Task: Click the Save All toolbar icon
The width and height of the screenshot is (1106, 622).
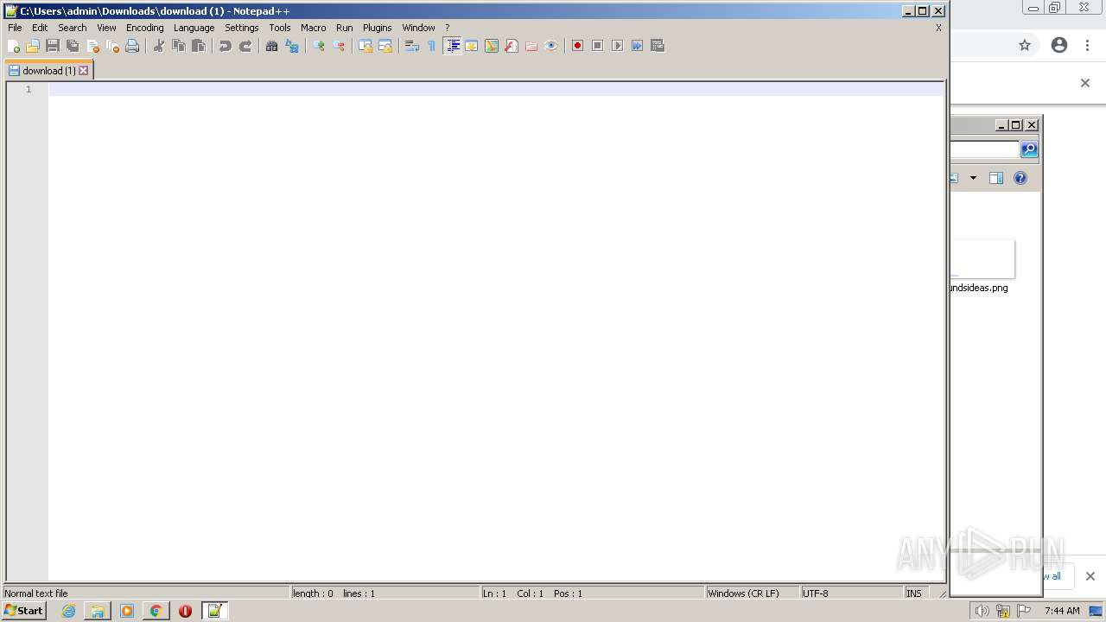Action: 73,46
